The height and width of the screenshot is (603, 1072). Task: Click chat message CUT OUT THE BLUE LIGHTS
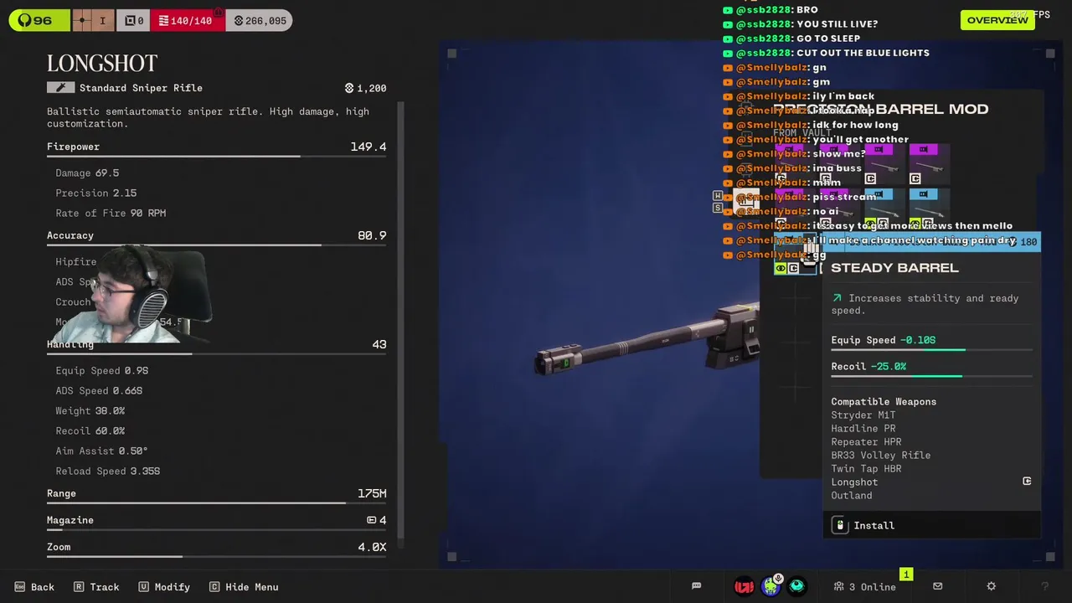(x=863, y=53)
